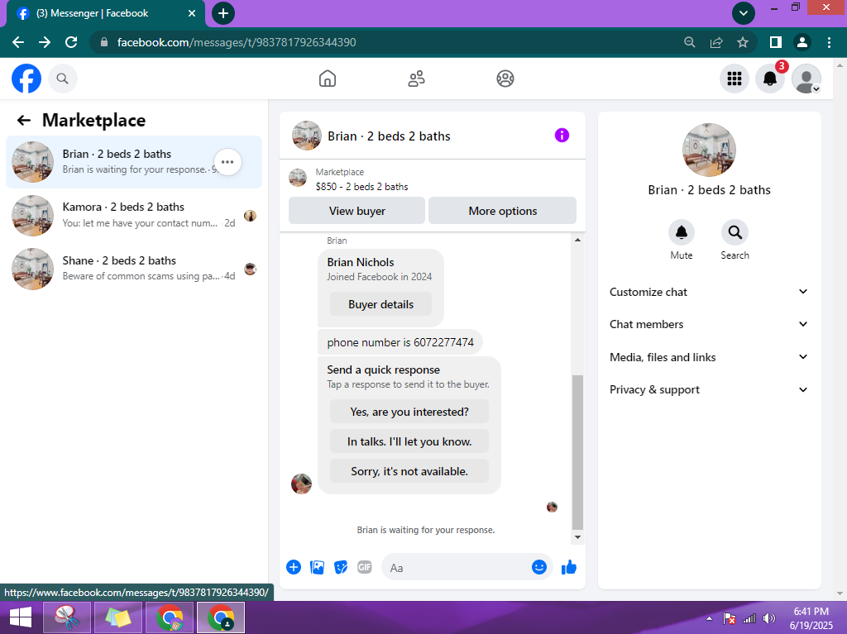Image resolution: width=847 pixels, height=634 pixels.
Task: Click the browser Forward arrow
Action: click(45, 42)
